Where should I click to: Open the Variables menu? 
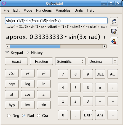point(63,11)
